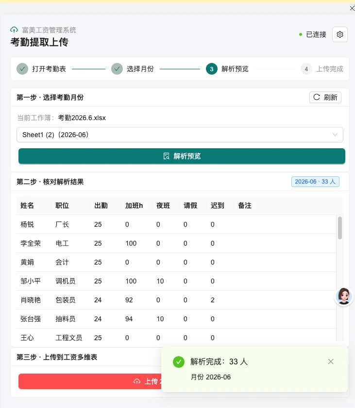Click the green success checkmark icon
The height and width of the screenshot is (408, 355).
pos(179,361)
